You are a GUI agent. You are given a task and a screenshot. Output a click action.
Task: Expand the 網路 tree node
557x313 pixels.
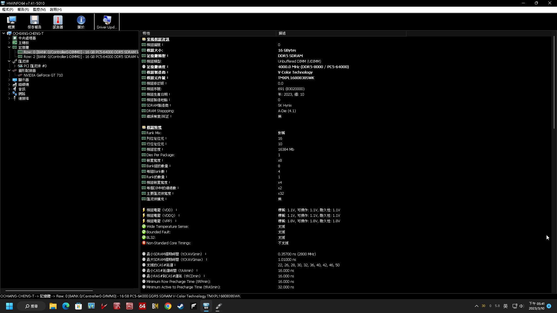coord(9,94)
